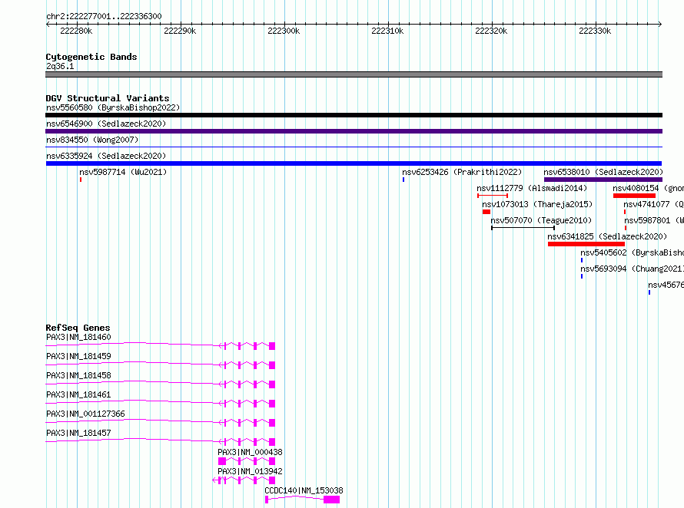This screenshot has height=508, width=684.
Task: Click the 222300k ruler position label
Action: [284, 31]
